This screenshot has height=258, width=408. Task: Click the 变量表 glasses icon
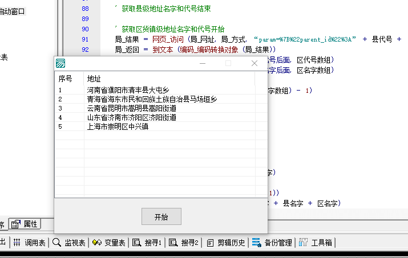[97, 243]
